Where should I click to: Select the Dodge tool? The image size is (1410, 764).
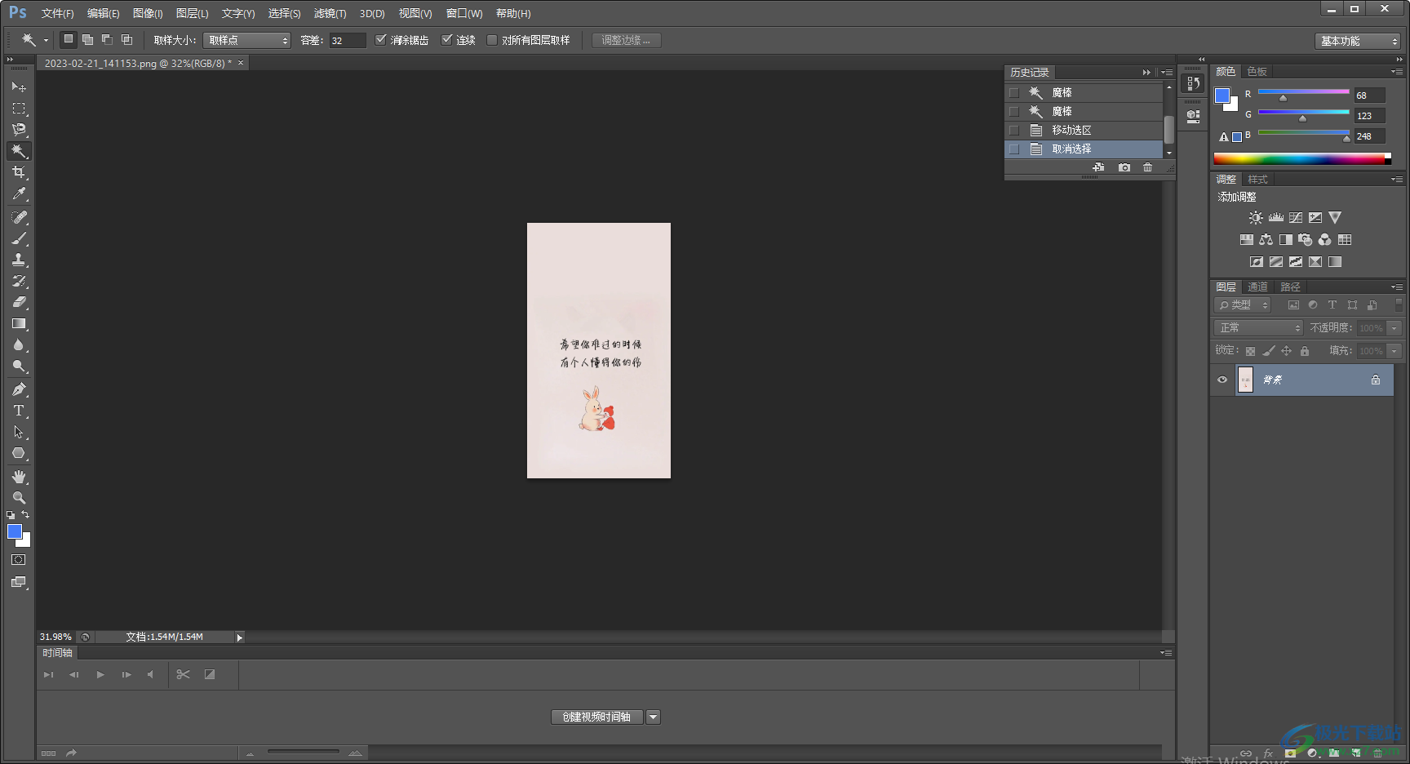[19, 366]
